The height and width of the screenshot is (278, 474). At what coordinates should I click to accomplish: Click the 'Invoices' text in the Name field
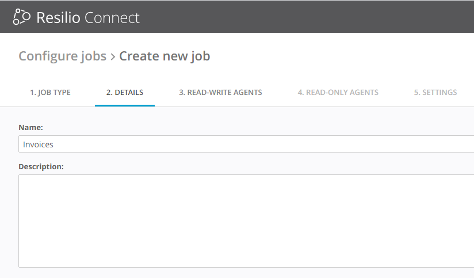[38, 144]
